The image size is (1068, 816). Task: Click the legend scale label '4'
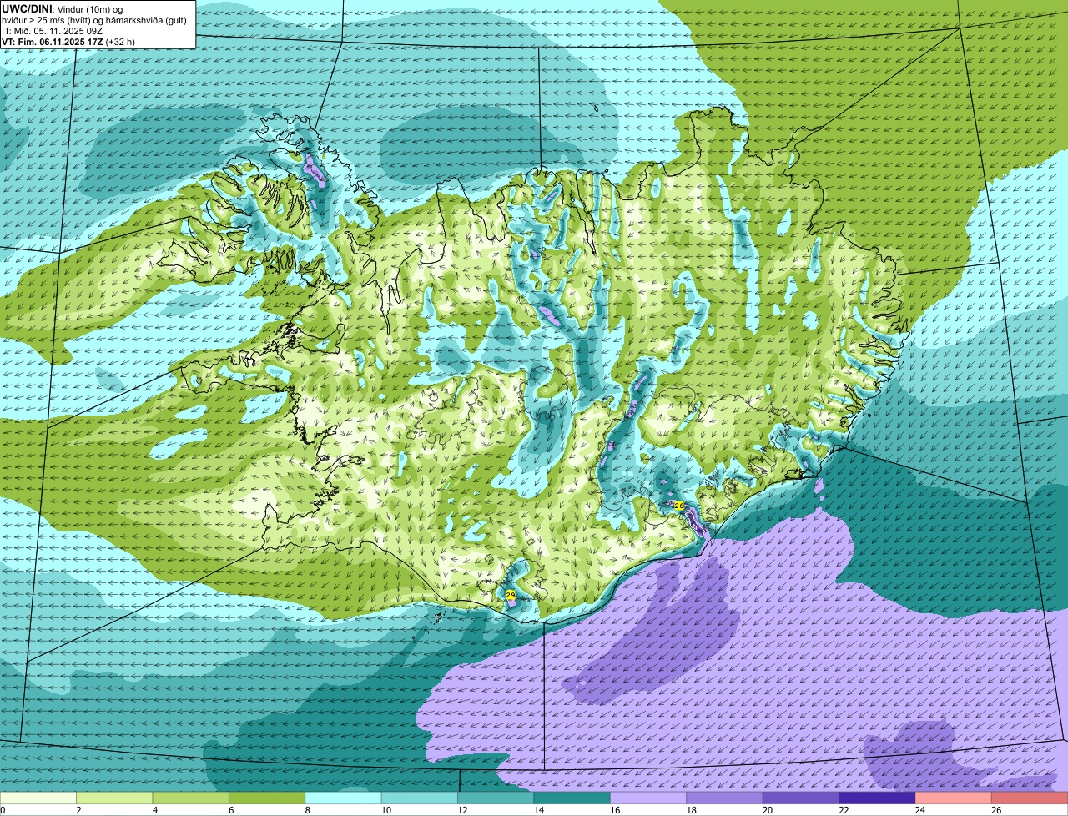tap(154, 810)
